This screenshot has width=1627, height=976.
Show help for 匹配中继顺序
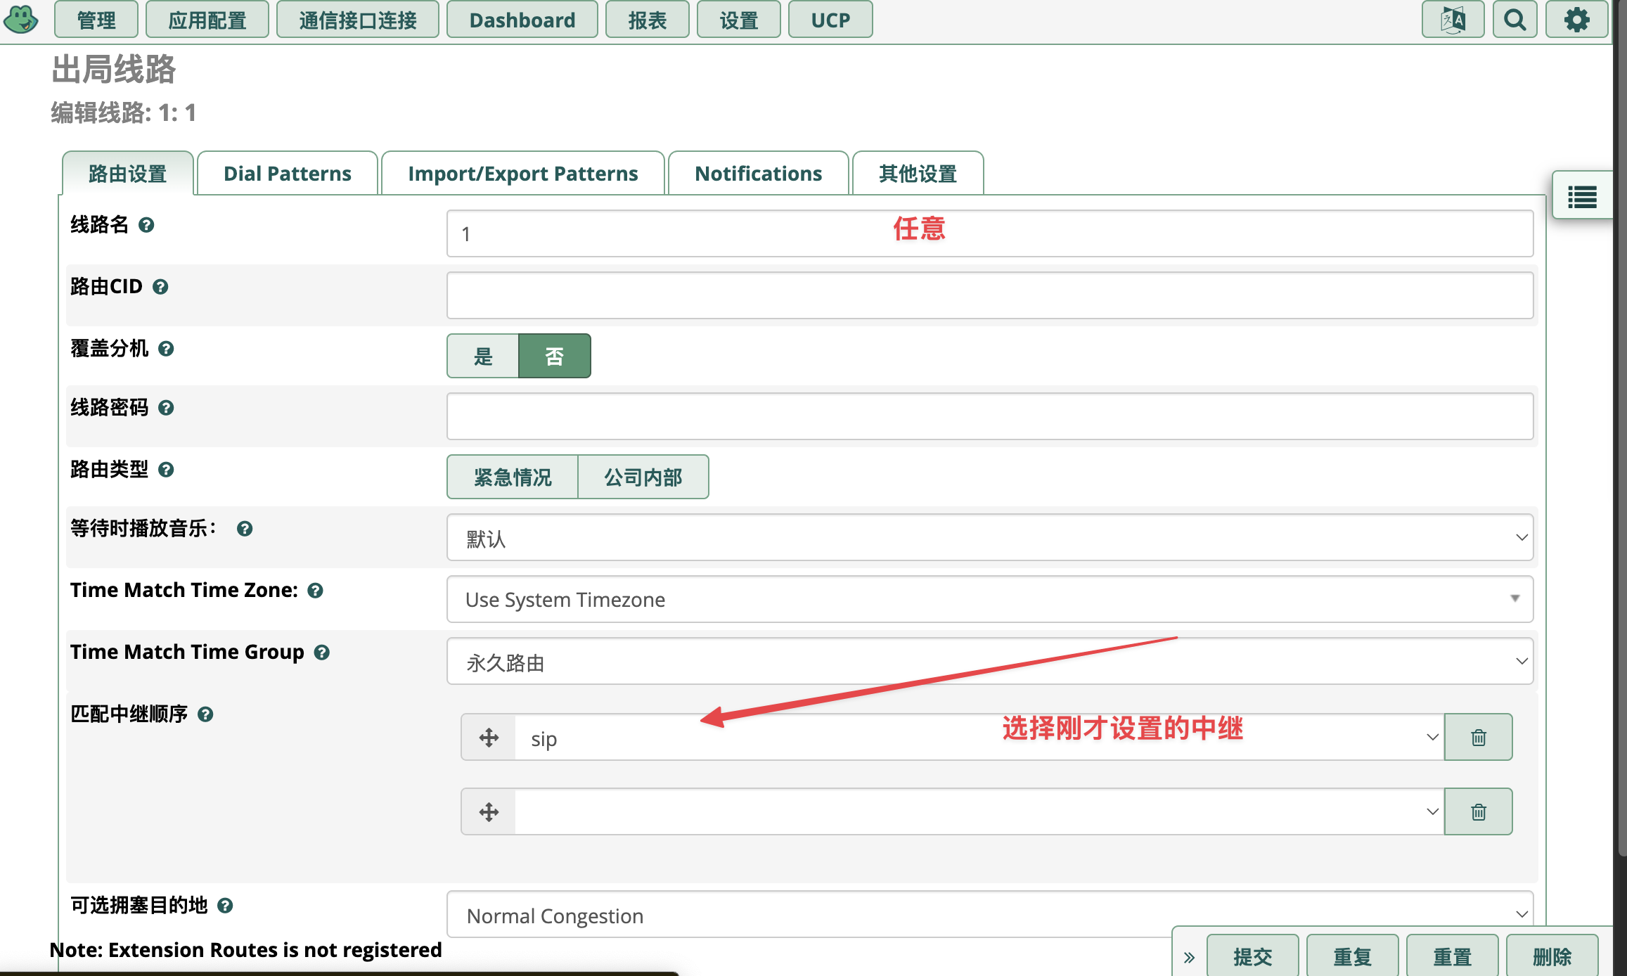(x=205, y=714)
